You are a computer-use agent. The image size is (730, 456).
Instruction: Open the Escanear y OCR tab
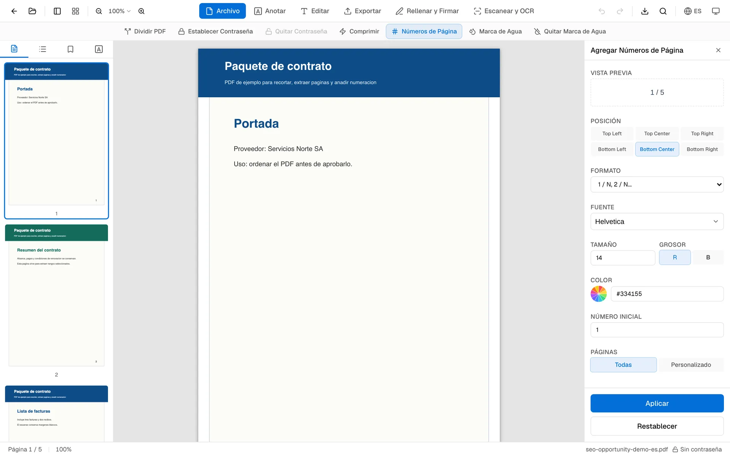tap(504, 11)
